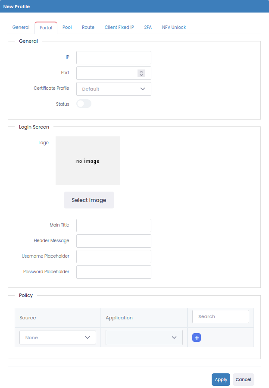Click the Select Image button

pyautogui.click(x=89, y=200)
